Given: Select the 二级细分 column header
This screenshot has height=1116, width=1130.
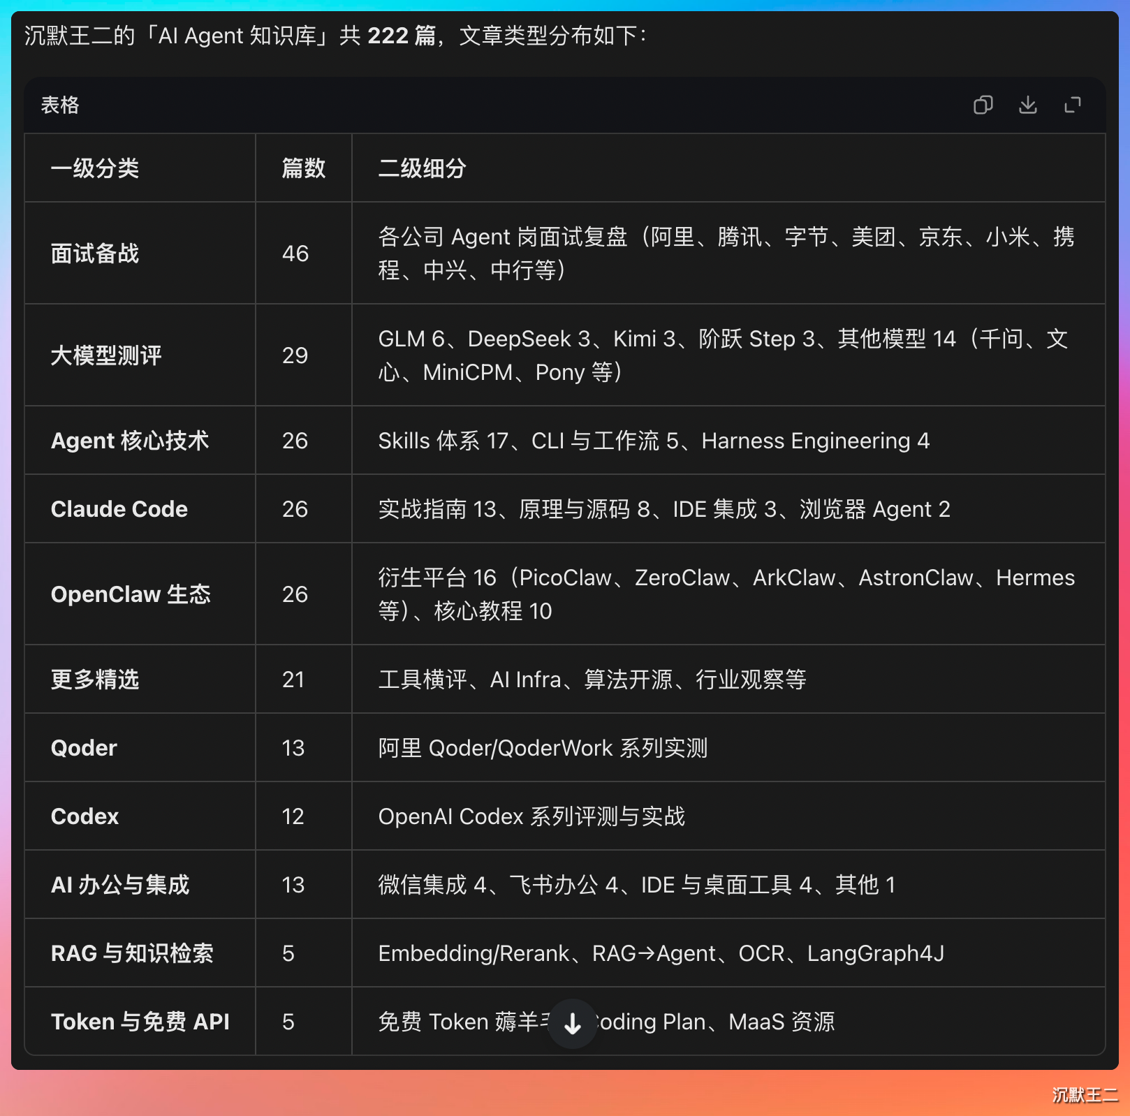Looking at the screenshot, I should click(423, 168).
